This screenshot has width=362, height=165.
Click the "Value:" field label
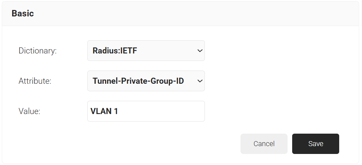(29, 111)
